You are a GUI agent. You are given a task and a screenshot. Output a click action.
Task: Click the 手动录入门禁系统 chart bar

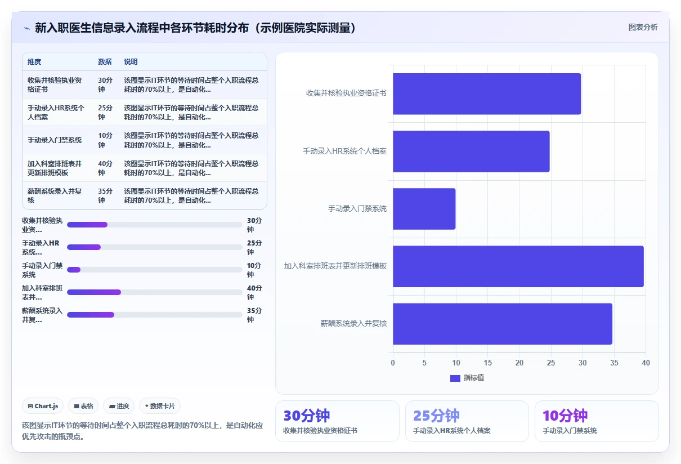tap(424, 209)
